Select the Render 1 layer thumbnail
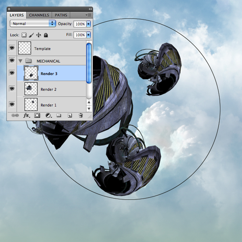This screenshot has width=242, height=242. [x=31, y=104]
